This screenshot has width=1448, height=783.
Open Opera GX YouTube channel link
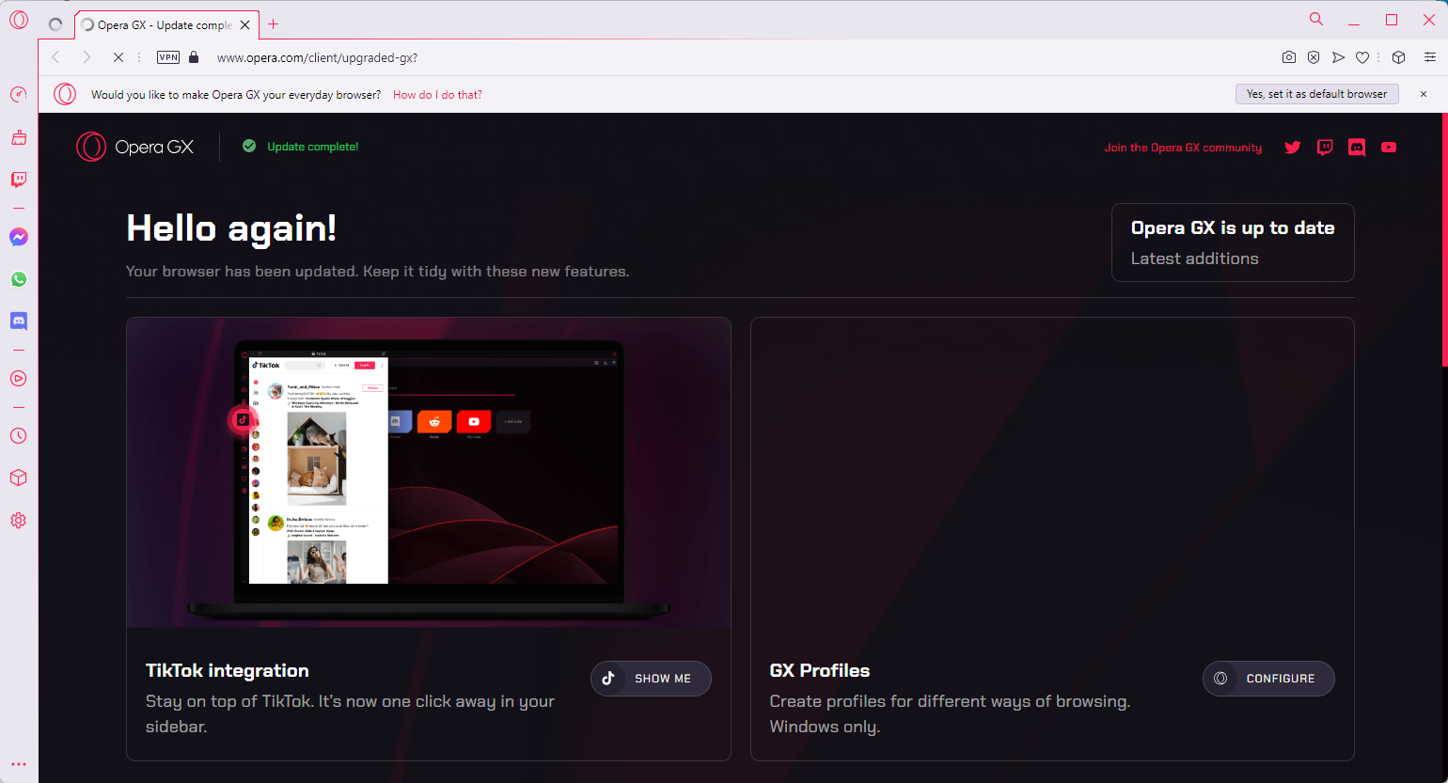click(x=1389, y=148)
